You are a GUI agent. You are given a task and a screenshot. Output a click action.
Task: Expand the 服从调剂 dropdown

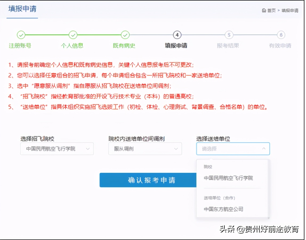[145, 149]
